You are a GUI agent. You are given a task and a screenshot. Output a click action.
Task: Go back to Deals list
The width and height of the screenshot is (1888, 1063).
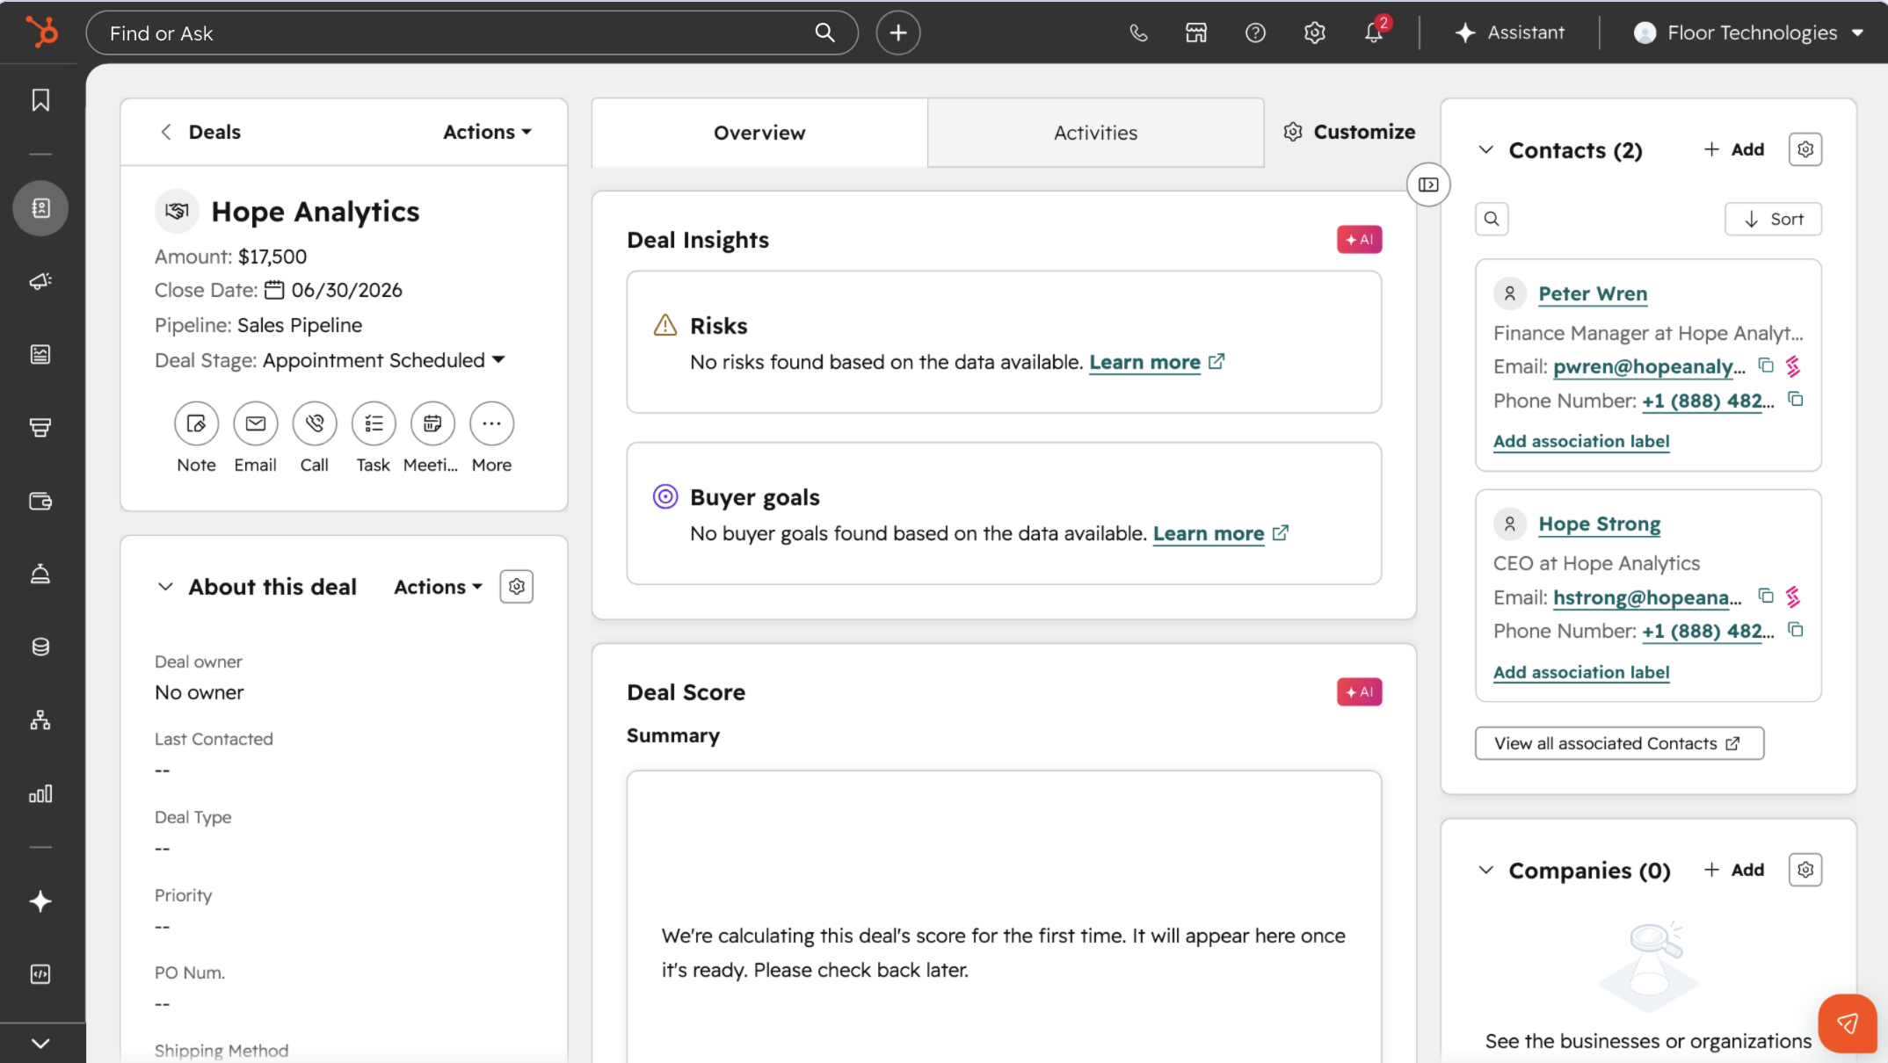(200, 132)
